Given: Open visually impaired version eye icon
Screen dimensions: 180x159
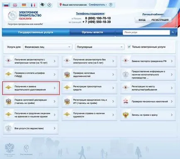Looking at the screenshot, I should (42, 5).
